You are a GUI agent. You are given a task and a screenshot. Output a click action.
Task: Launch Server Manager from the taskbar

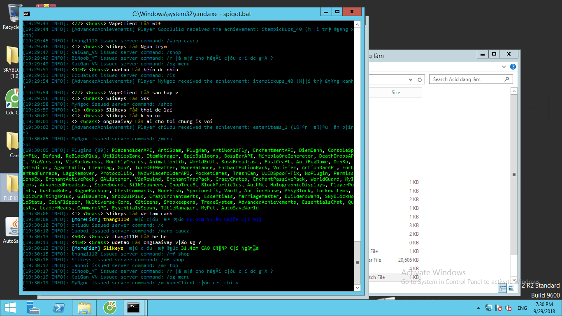click(x=33, y=307)
